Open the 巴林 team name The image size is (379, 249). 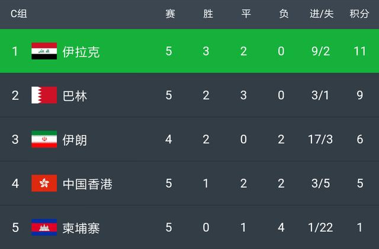[75, 96]
